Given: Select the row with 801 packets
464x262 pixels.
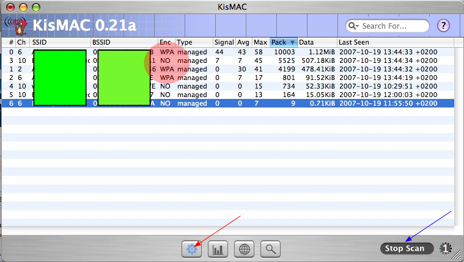Looking at the screenshot, I should click(x=228, y=78).
